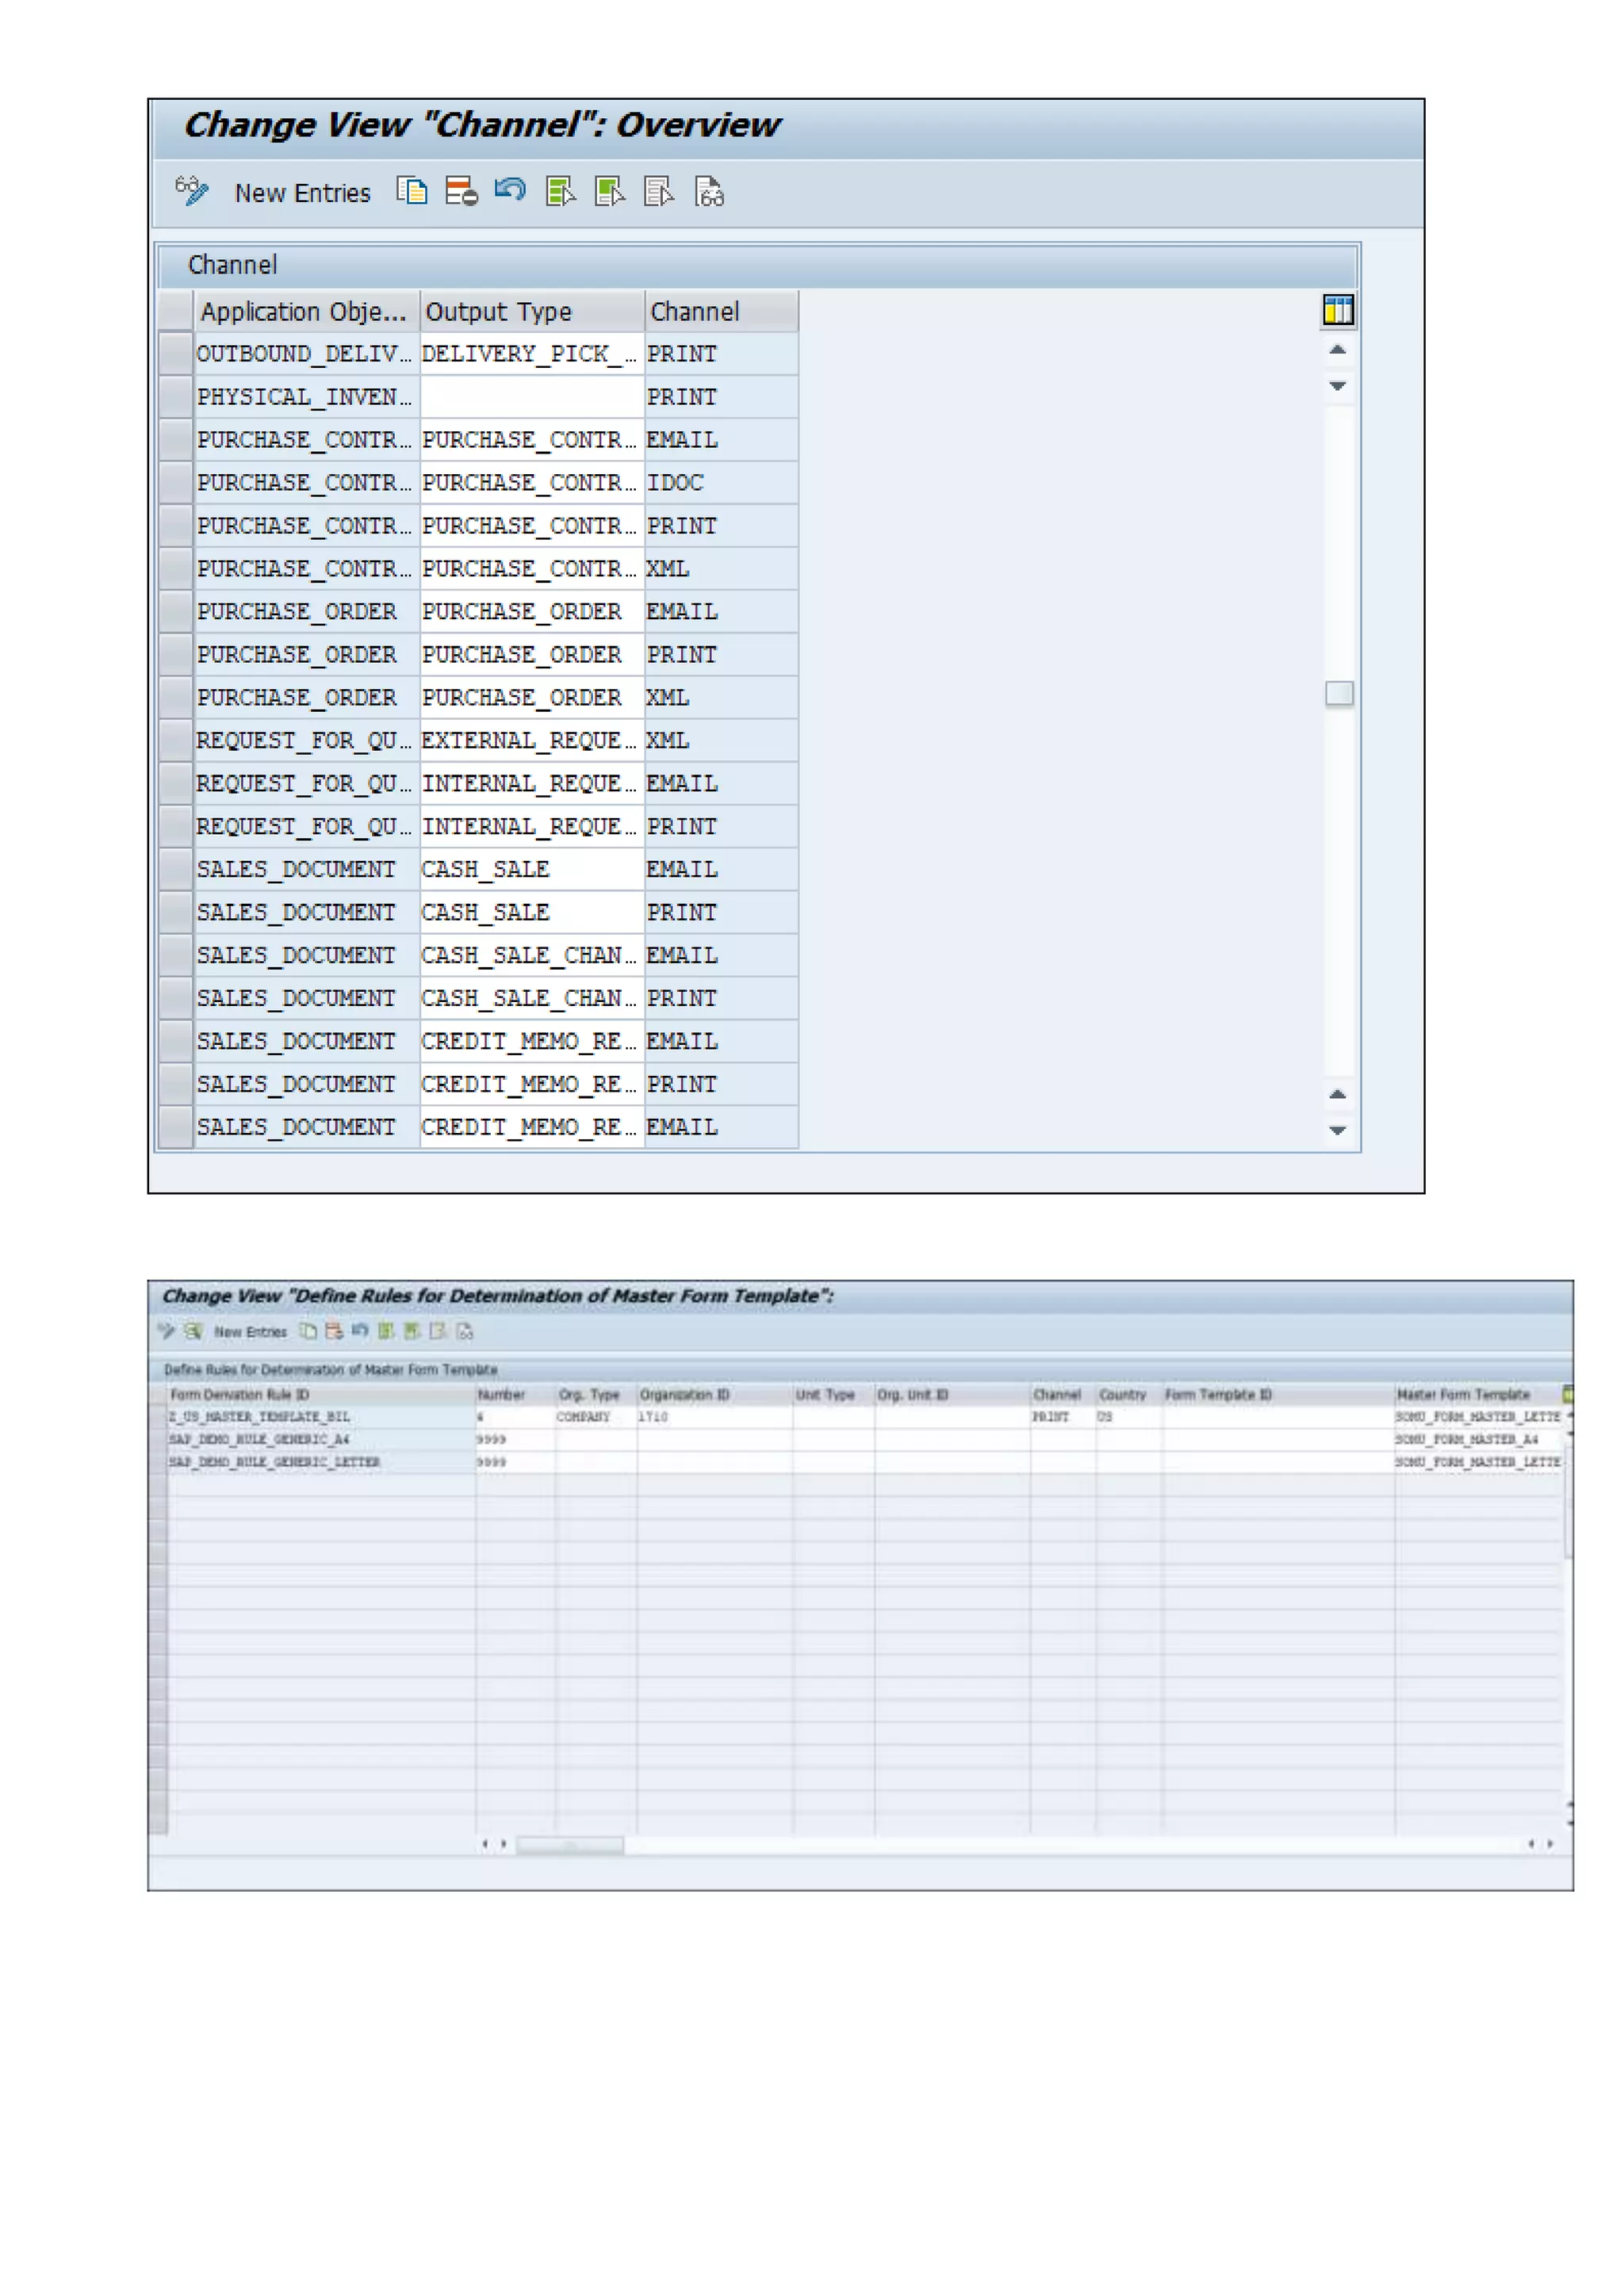Click Copy As icon in Master Form Template toolbar
This screenshot has height=2296, width=1624.
pos(309,1331)
